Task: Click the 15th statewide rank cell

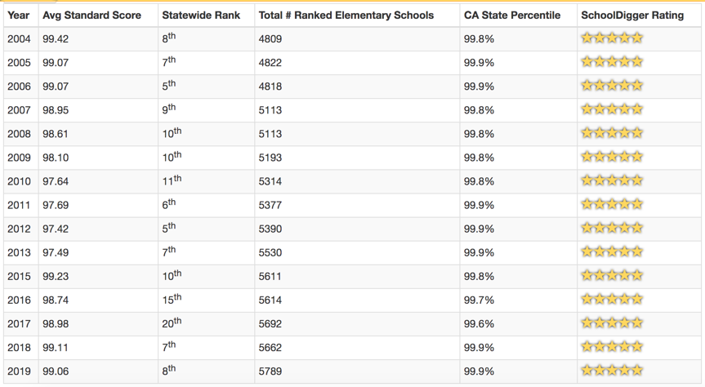Action: (172, 300)
